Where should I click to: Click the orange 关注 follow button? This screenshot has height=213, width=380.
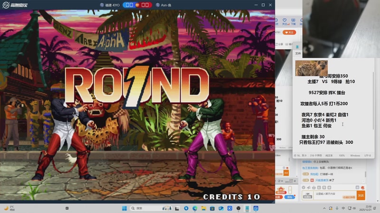point(289,32)
